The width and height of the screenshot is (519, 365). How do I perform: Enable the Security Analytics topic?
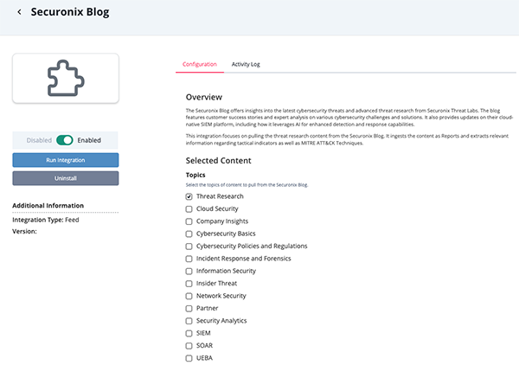189,320
